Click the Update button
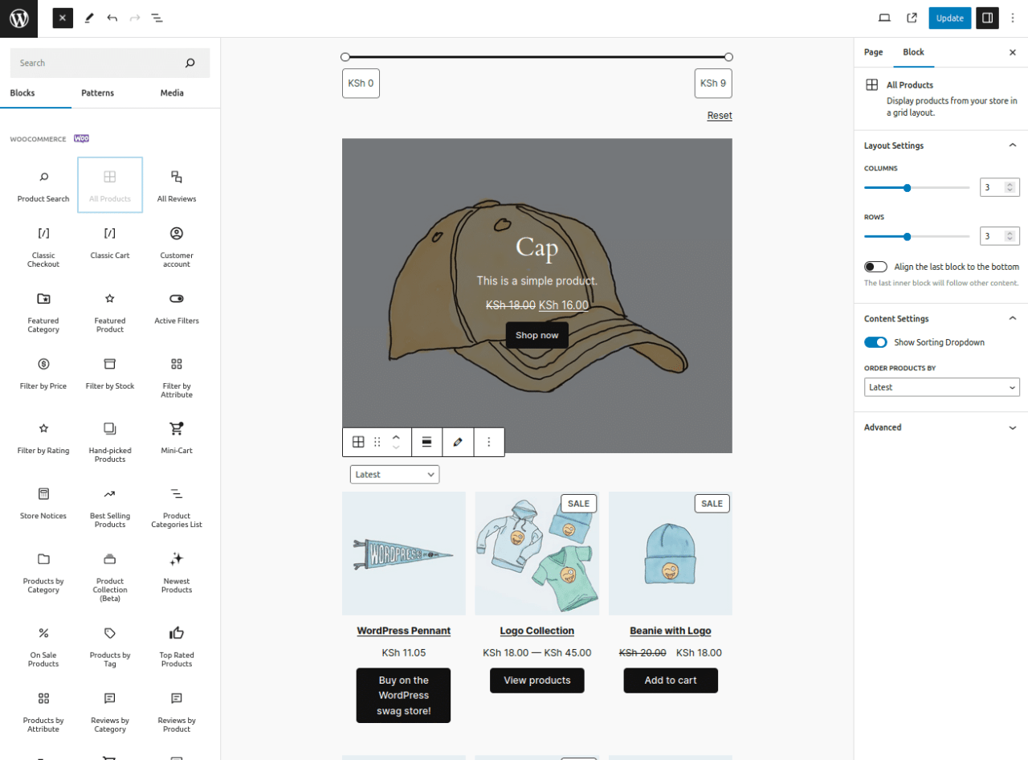The height and width of the screenshot is (760, 1028). click(x=949, y=18)
